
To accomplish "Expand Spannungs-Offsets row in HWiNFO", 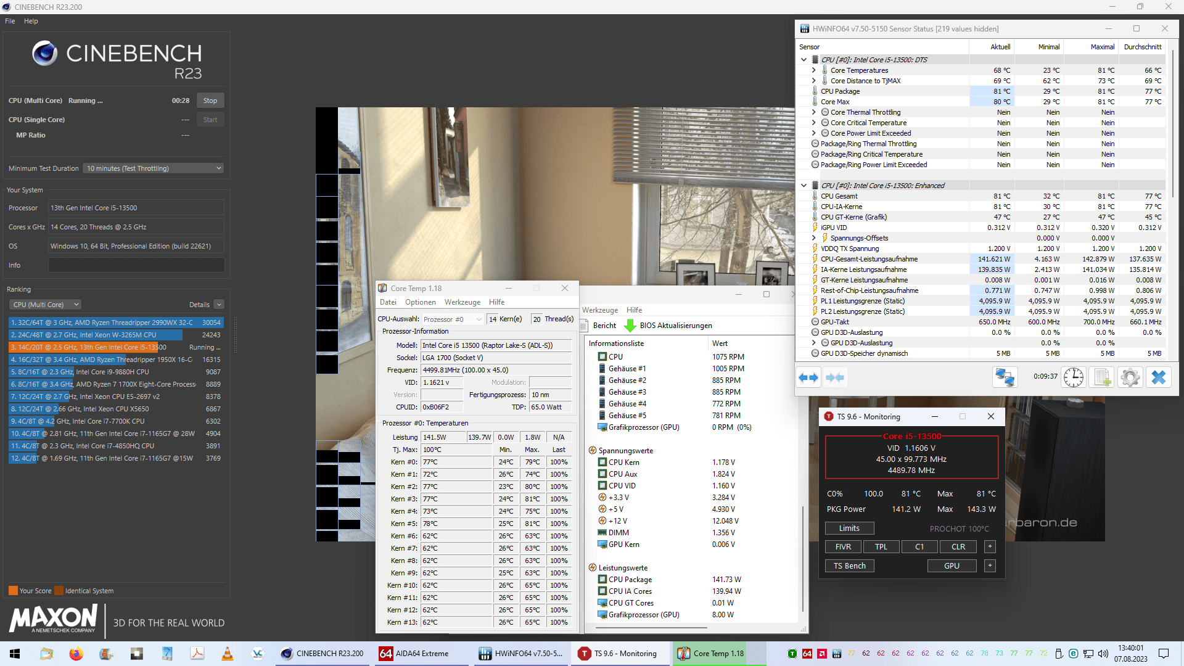I will [x=813, y=238].
